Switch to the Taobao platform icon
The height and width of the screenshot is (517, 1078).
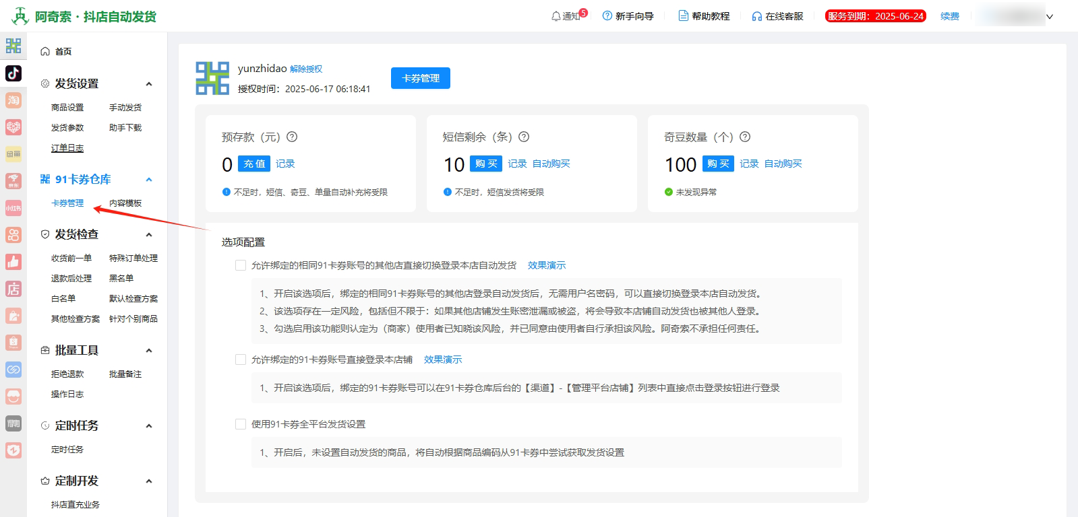(13, 100)
